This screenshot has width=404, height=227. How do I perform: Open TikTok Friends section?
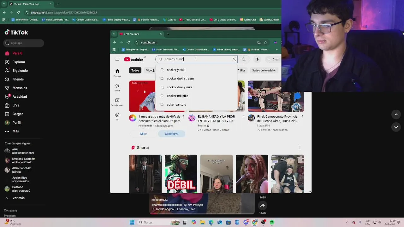[x=14, y=79]
